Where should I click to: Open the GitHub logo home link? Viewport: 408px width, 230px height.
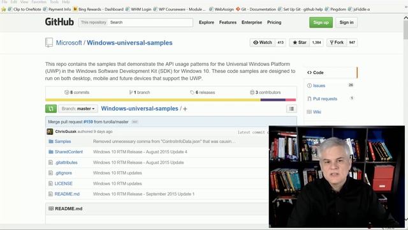click(59, 22)
